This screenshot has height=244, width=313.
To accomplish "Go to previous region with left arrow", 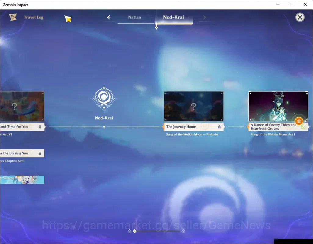I will 109,17.
